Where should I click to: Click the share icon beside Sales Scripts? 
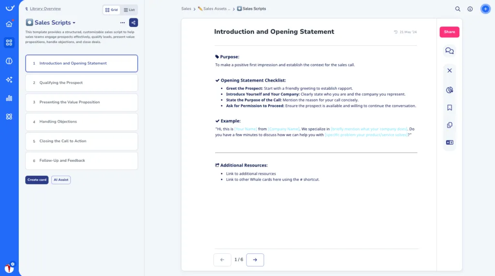coord(133,23)
